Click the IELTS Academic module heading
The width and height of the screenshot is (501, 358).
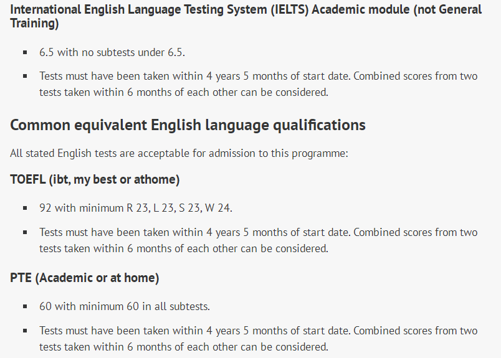(246, 16)
